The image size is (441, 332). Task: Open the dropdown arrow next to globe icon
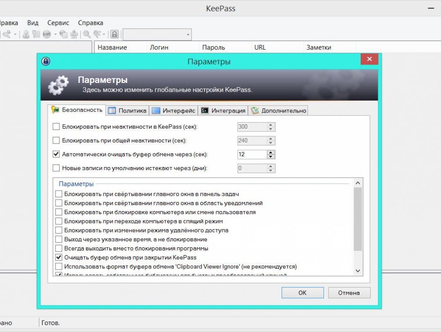(x=55, y=34)
